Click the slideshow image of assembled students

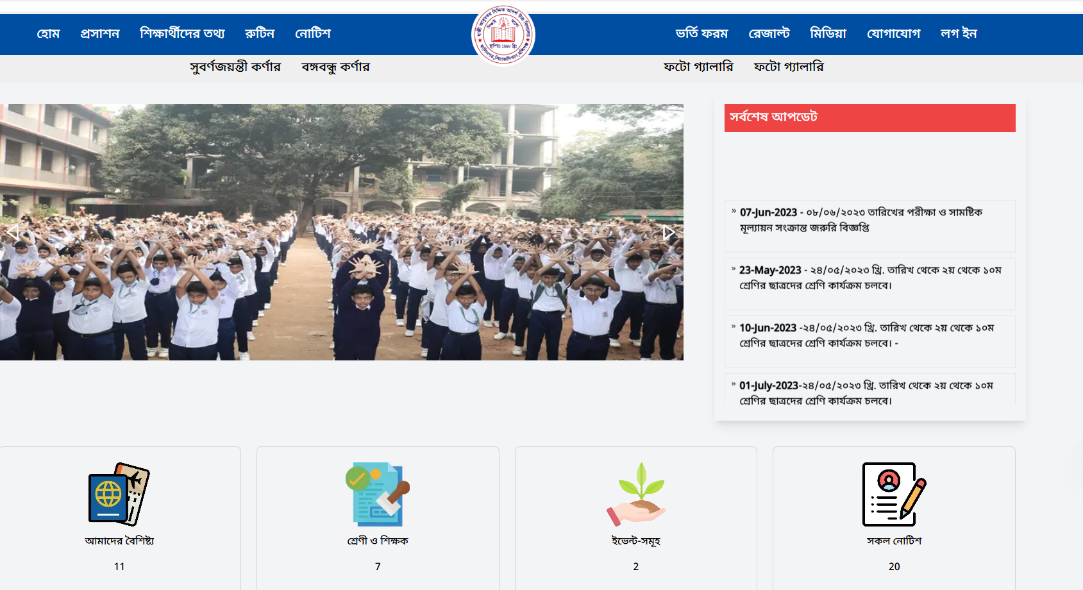tap(343, 231)
